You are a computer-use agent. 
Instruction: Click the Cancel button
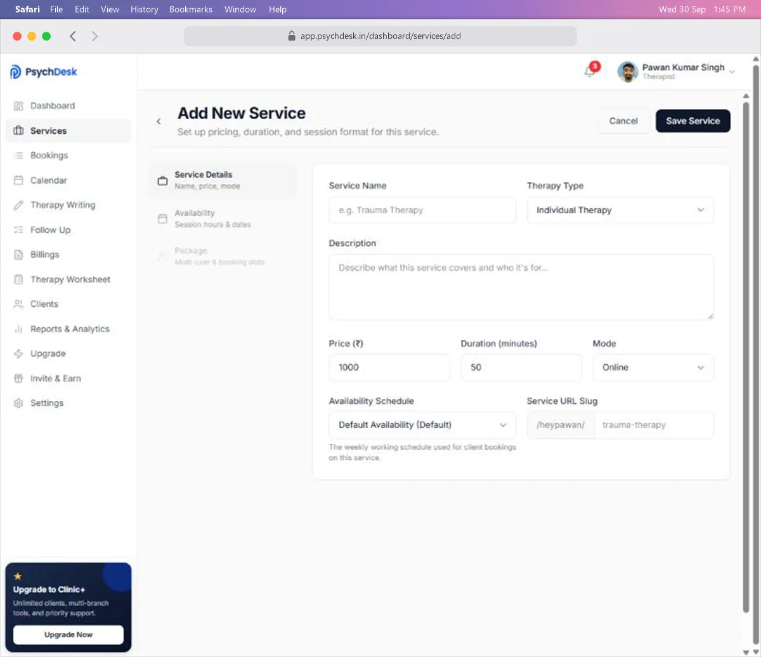pos(623,121)
